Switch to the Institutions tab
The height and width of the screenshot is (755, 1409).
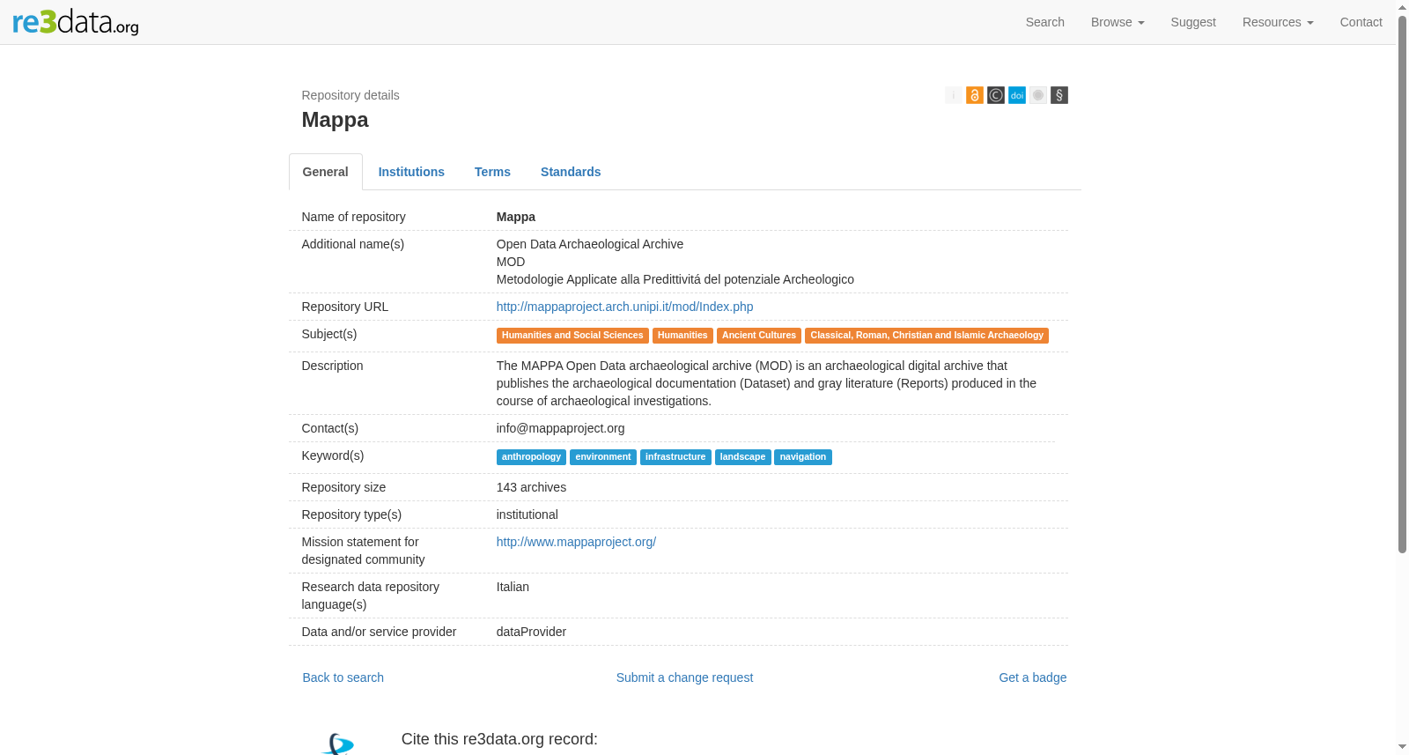[x=411, y=172]
